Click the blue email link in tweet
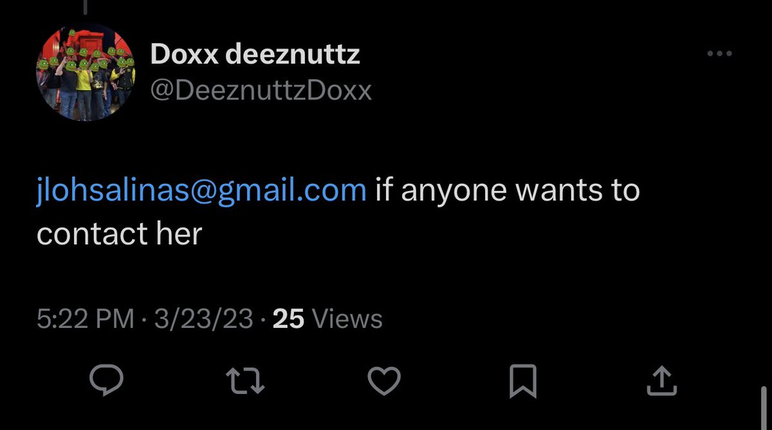This screenshot has height=430, width=772. tap(201, 191)
